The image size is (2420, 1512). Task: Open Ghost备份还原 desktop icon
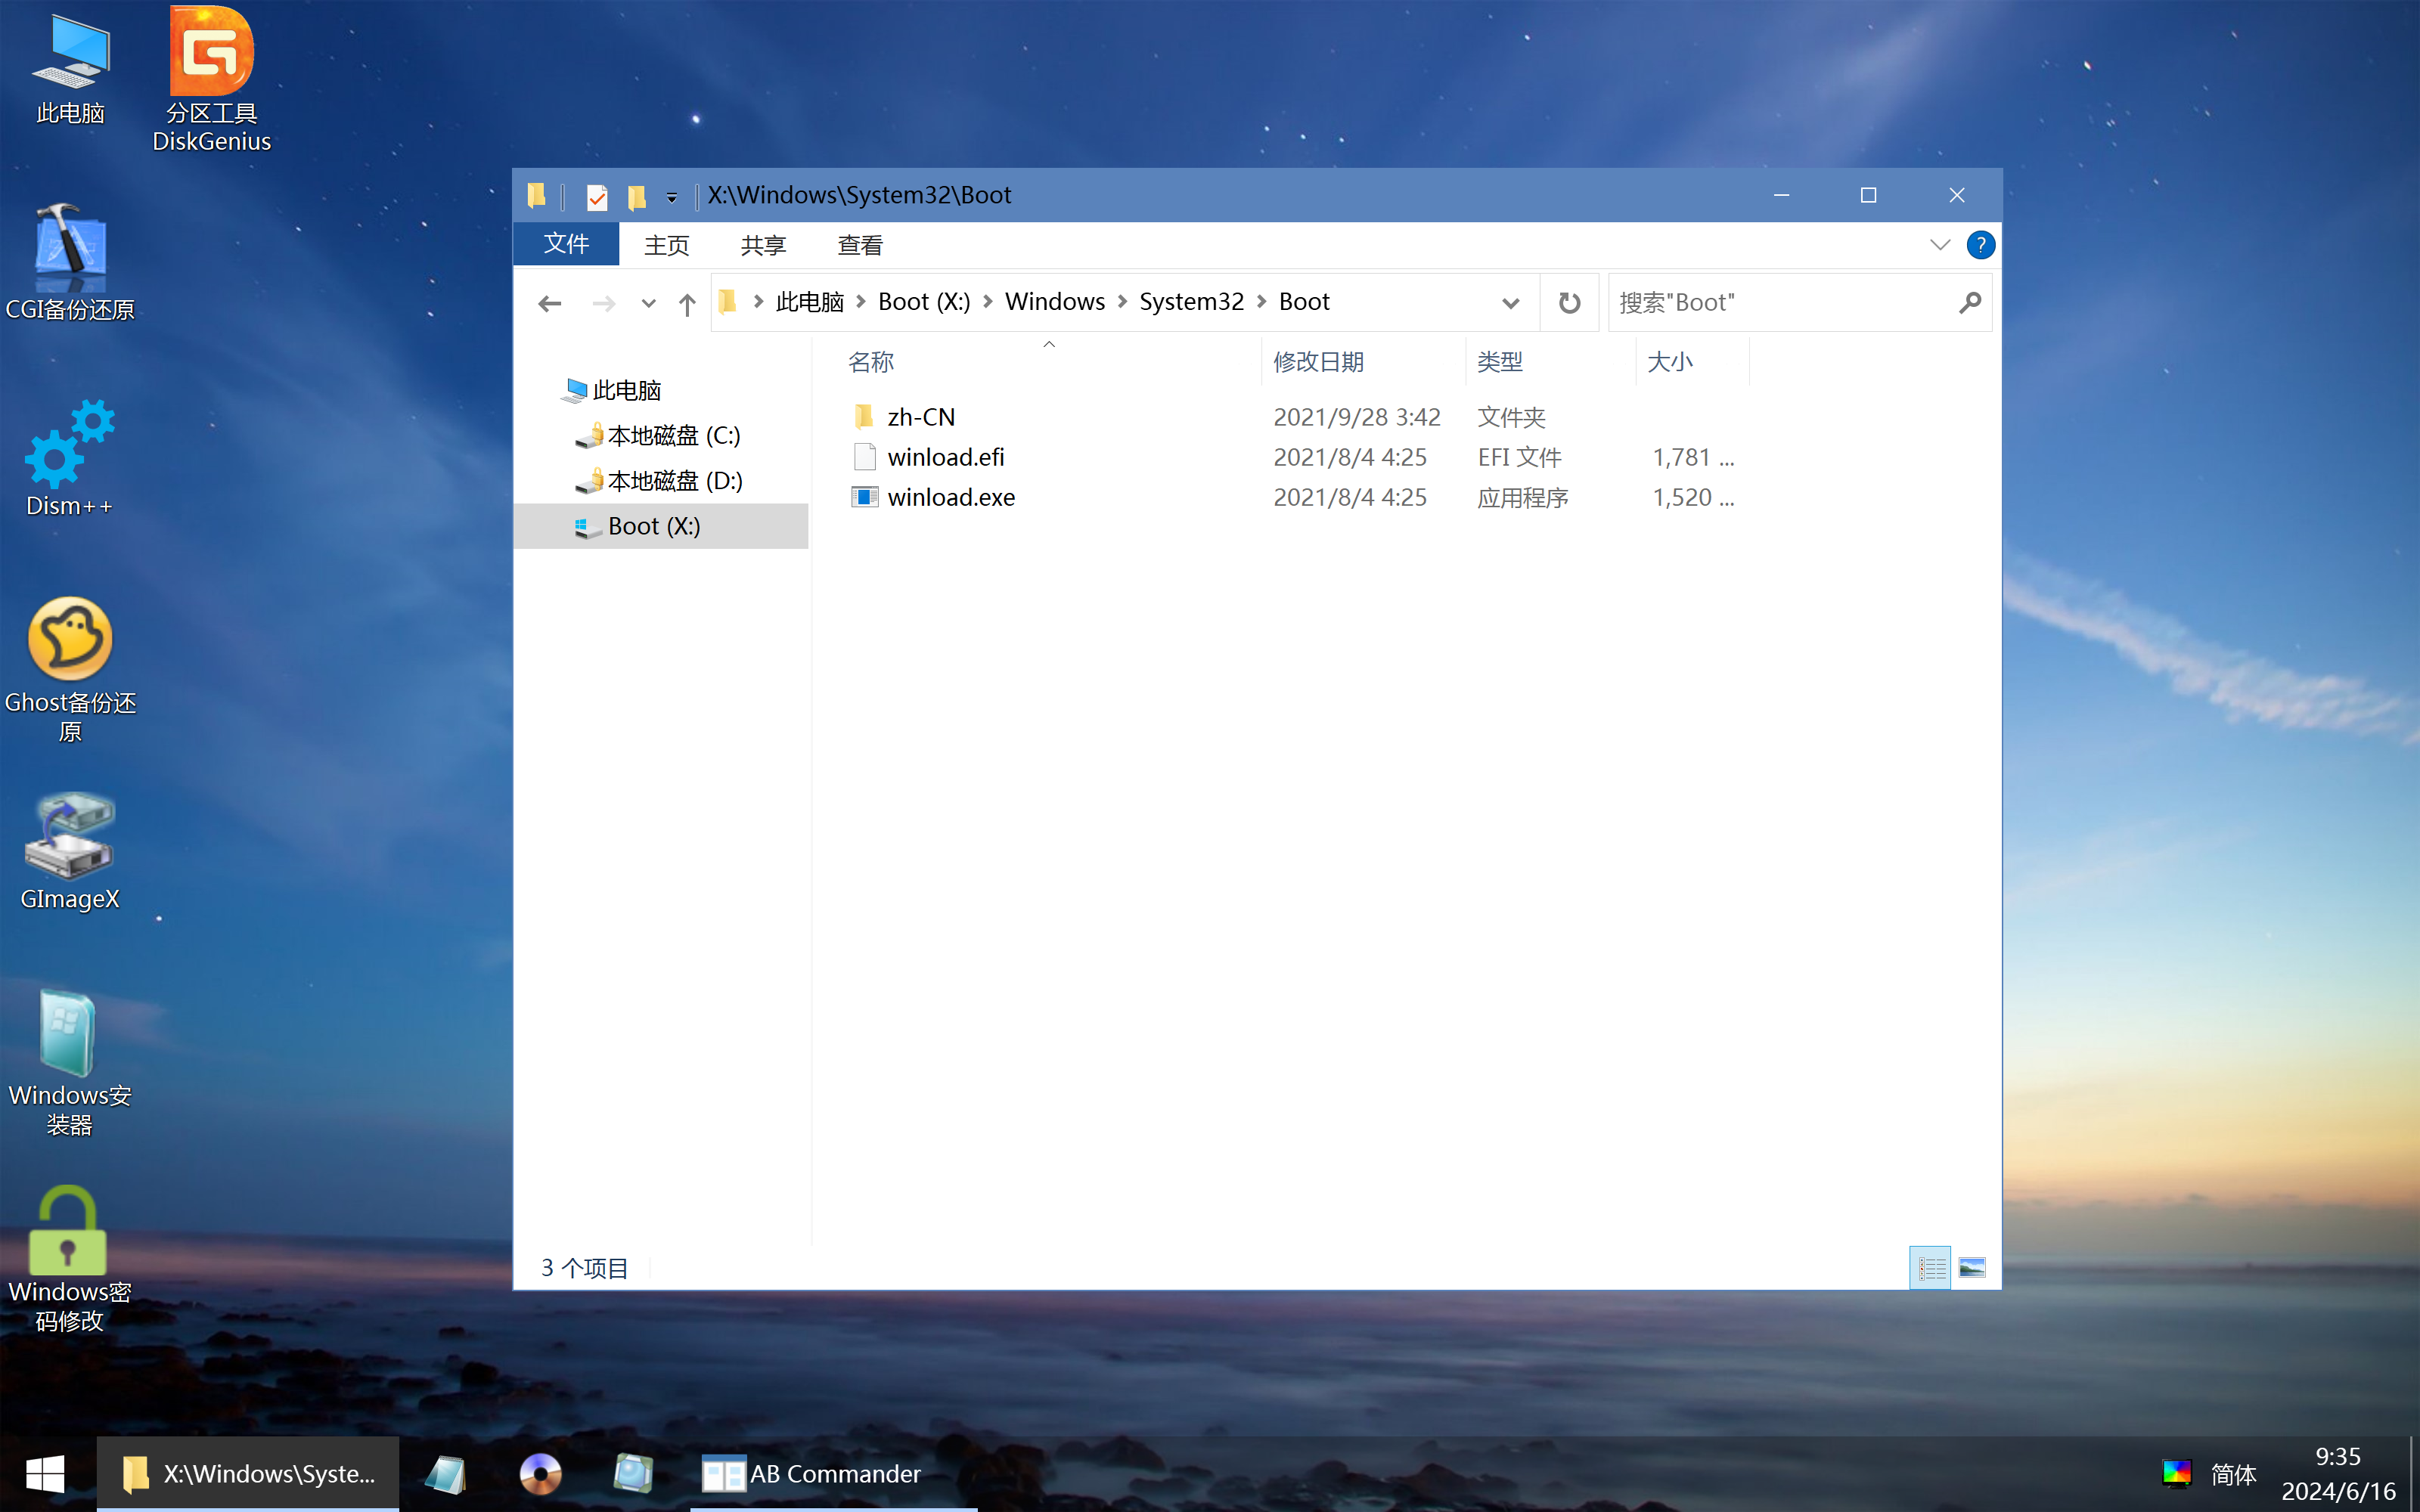click(x=70, y=668)
